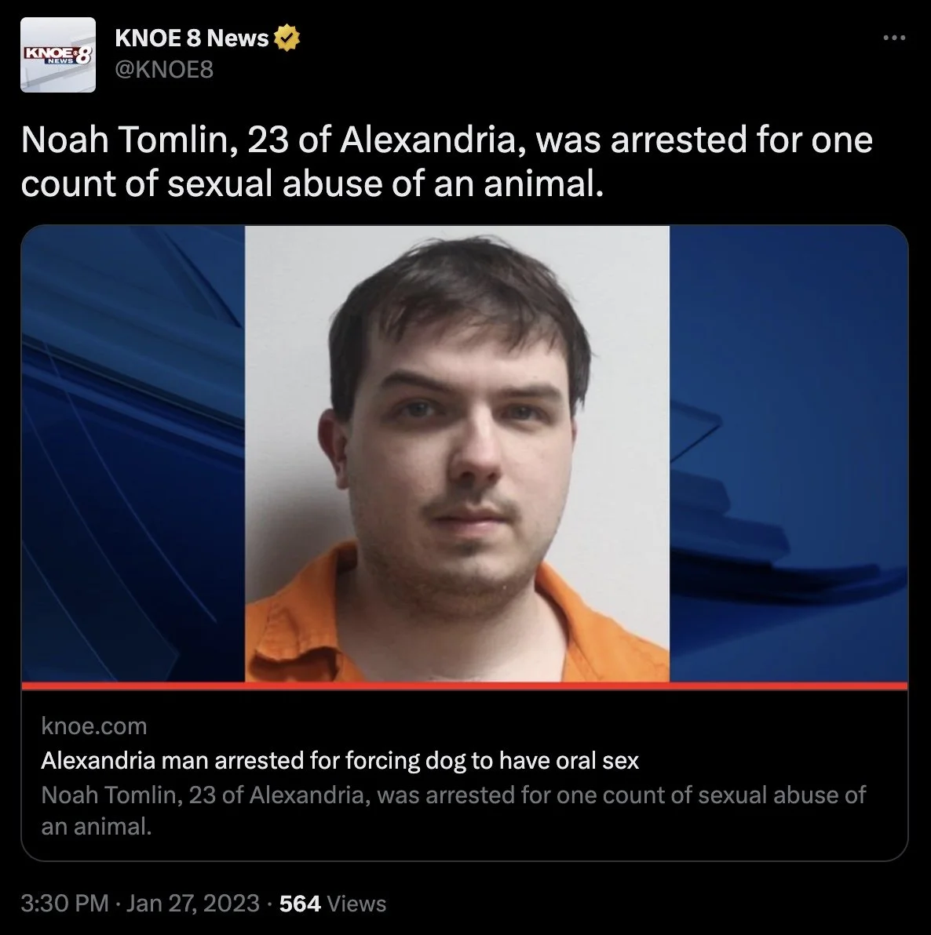Open the three-dot more options menu
This screenshot has height=935, width=931.
pos(894,38)
